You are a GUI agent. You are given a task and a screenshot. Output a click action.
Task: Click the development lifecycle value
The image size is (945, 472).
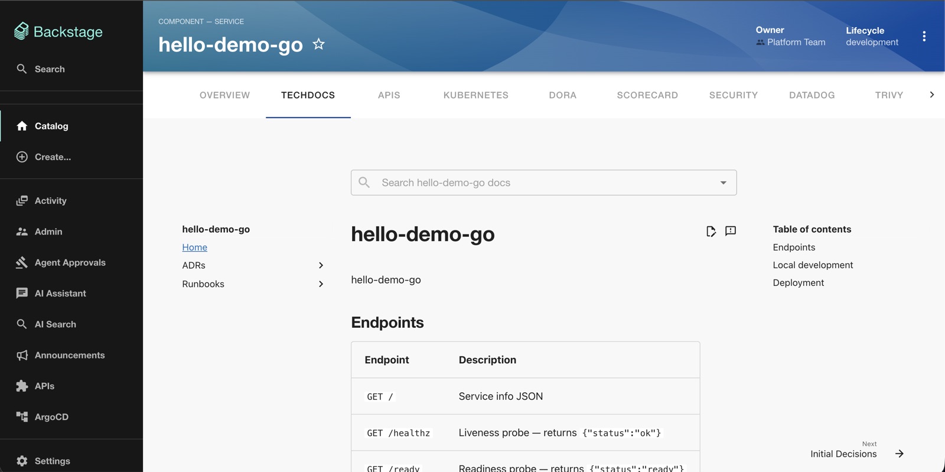(x=872, y=43)
